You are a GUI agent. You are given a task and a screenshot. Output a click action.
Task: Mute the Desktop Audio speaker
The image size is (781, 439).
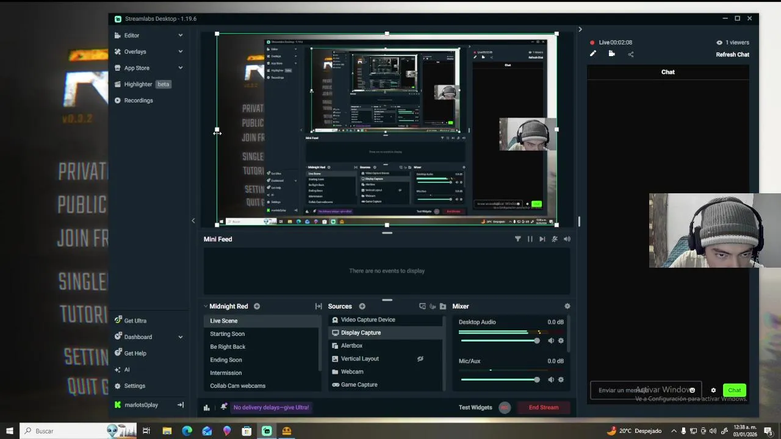[x=551, y=341]
